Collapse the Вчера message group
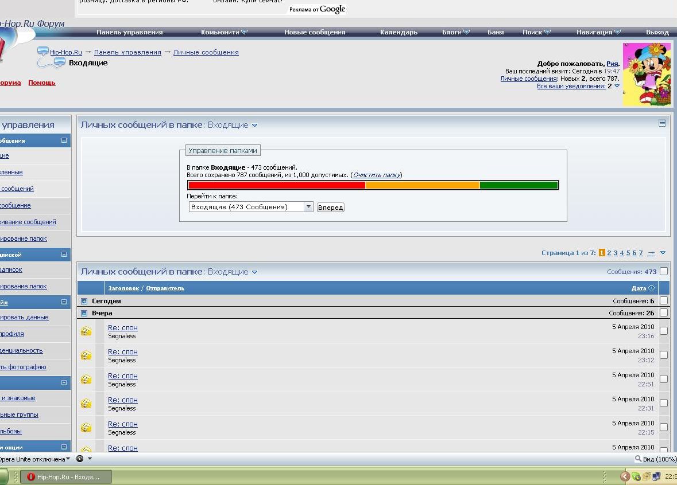 84,314
